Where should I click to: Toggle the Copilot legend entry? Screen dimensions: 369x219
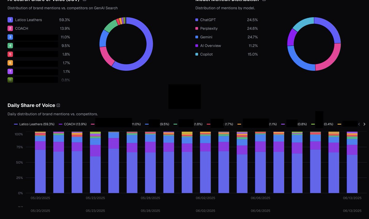tap(204, 54)
